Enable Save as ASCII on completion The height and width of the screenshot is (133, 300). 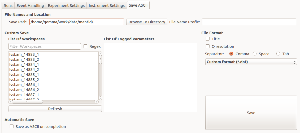click(12, 127)
